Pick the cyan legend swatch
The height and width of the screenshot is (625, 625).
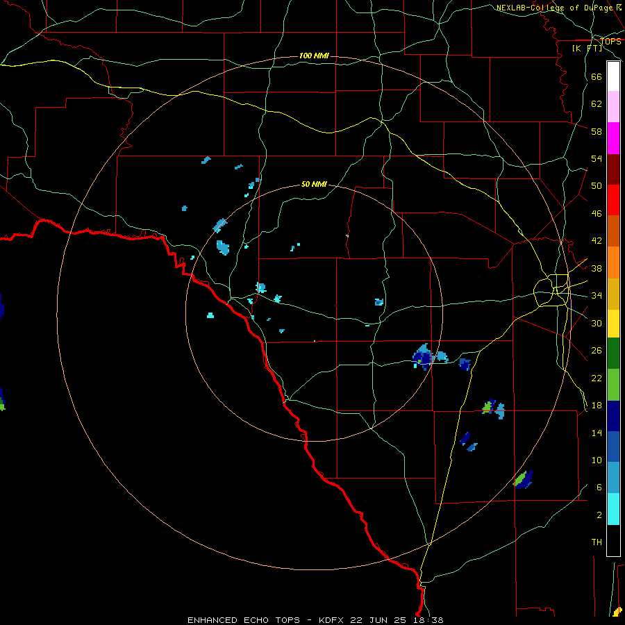click(613, 509)
